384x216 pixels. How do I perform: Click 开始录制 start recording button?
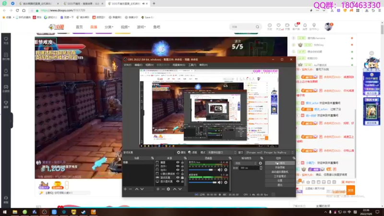(x=280, y=168)
